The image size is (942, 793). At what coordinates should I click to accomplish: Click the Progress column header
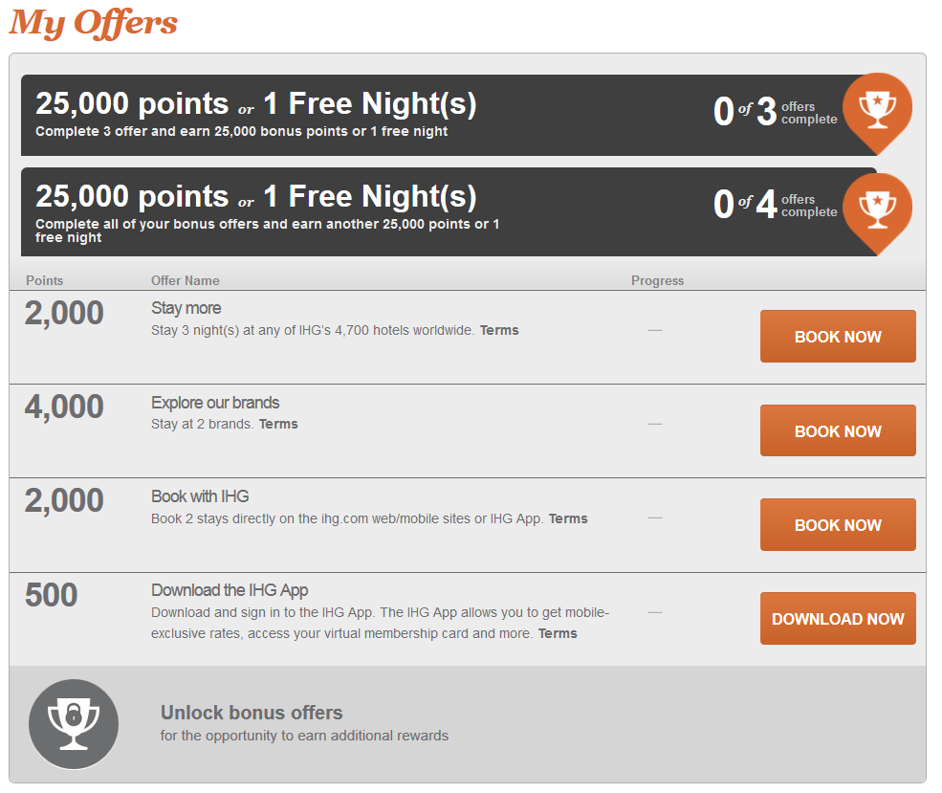click(657, 280)
